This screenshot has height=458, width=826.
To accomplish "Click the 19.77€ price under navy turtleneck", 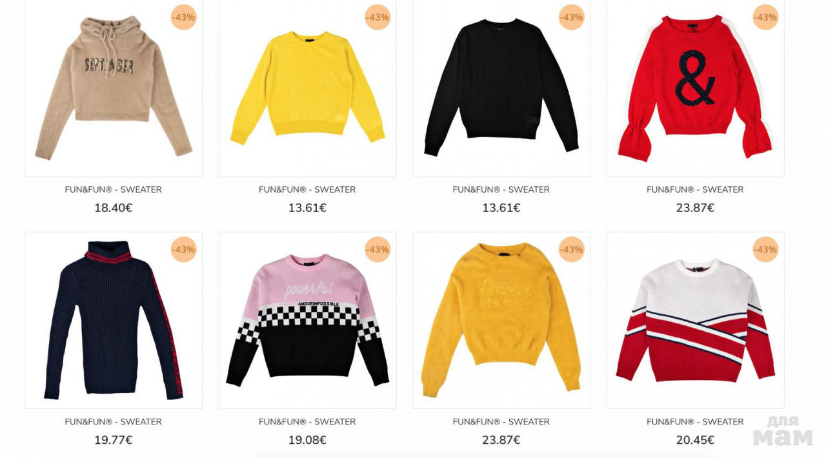I will [x=114, y=440].
